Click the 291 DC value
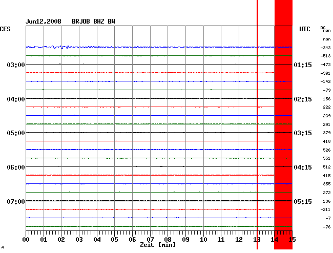The height and width of the screenshot is (253, 333). click(327, 124)
